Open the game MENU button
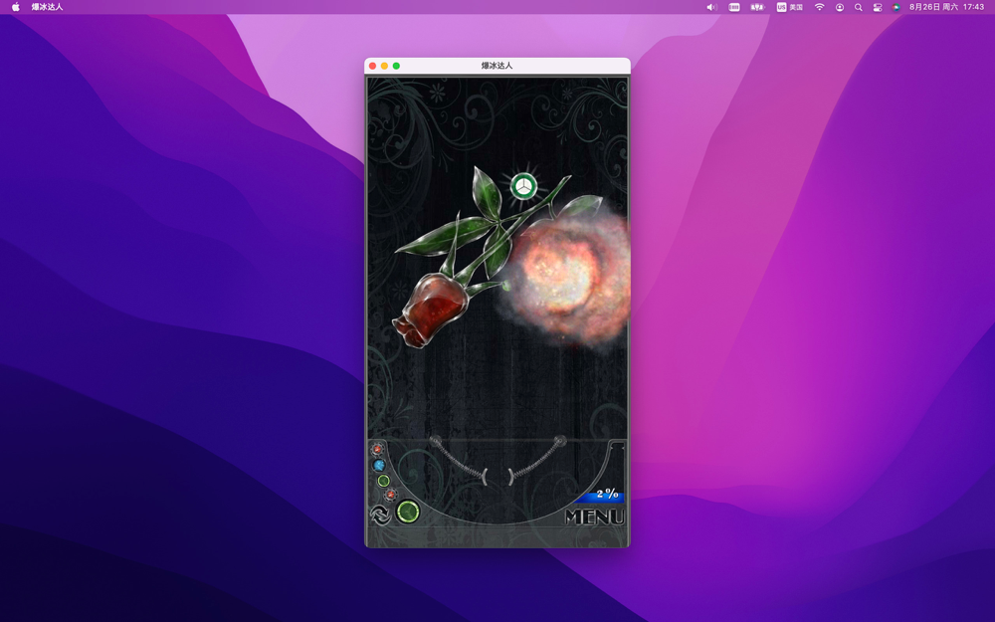The image size is (995, 622). click(x=594, y=517)
